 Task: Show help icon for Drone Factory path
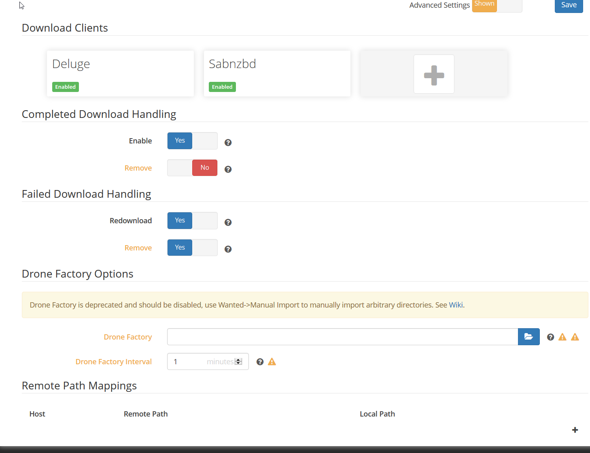pyautogui.click(x=550, y=337)
